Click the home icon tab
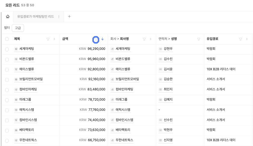This screenshot has height=146, width=253. pyautogui.click(x=8, y=17)
